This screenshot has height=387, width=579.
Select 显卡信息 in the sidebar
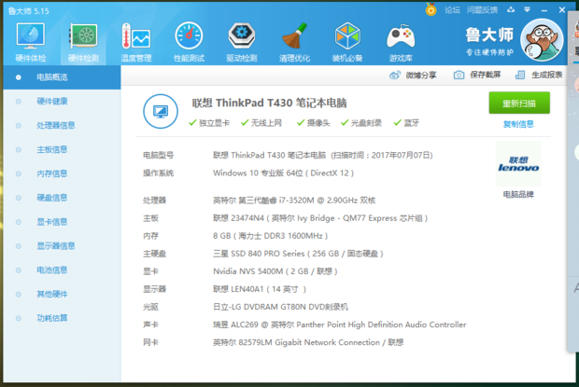click(62, 222)
